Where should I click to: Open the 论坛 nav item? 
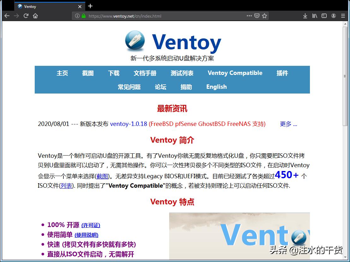click(x=161, y=87)
